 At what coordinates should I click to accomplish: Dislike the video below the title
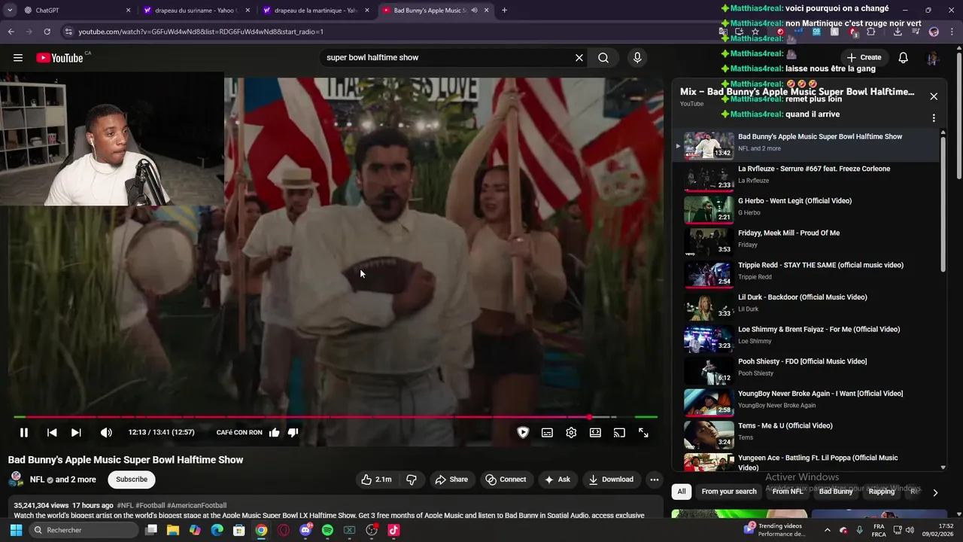pos(412,480)
